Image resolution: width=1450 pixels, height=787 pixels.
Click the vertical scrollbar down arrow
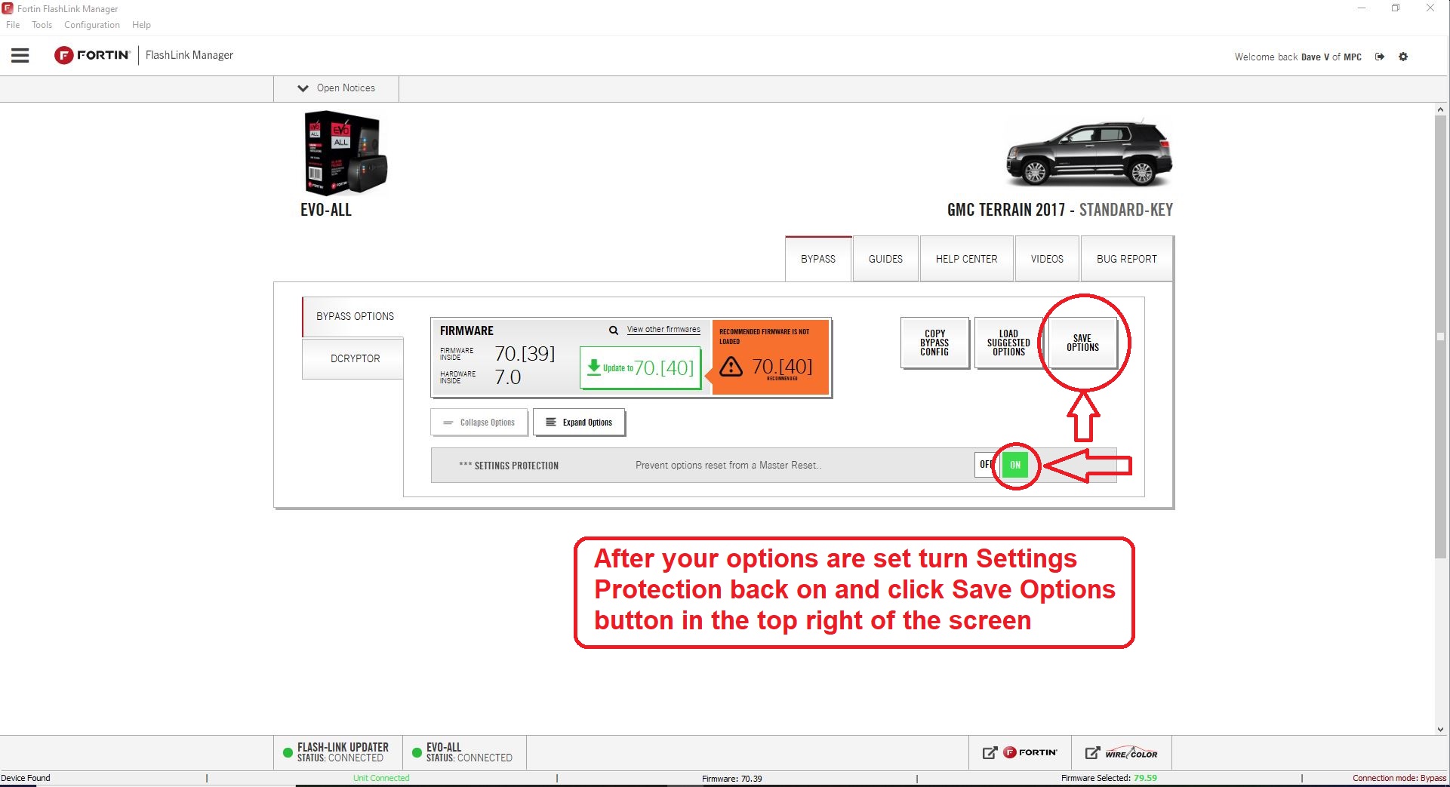1440,729
